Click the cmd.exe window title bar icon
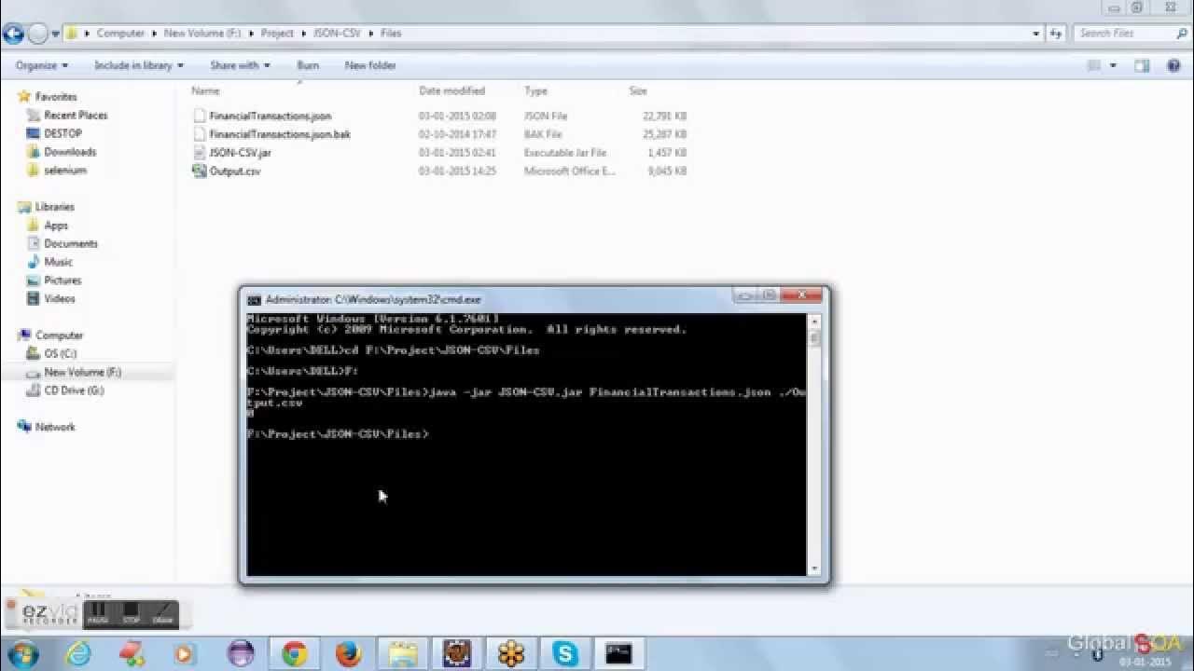1194x671 pixels. [254, 300]
